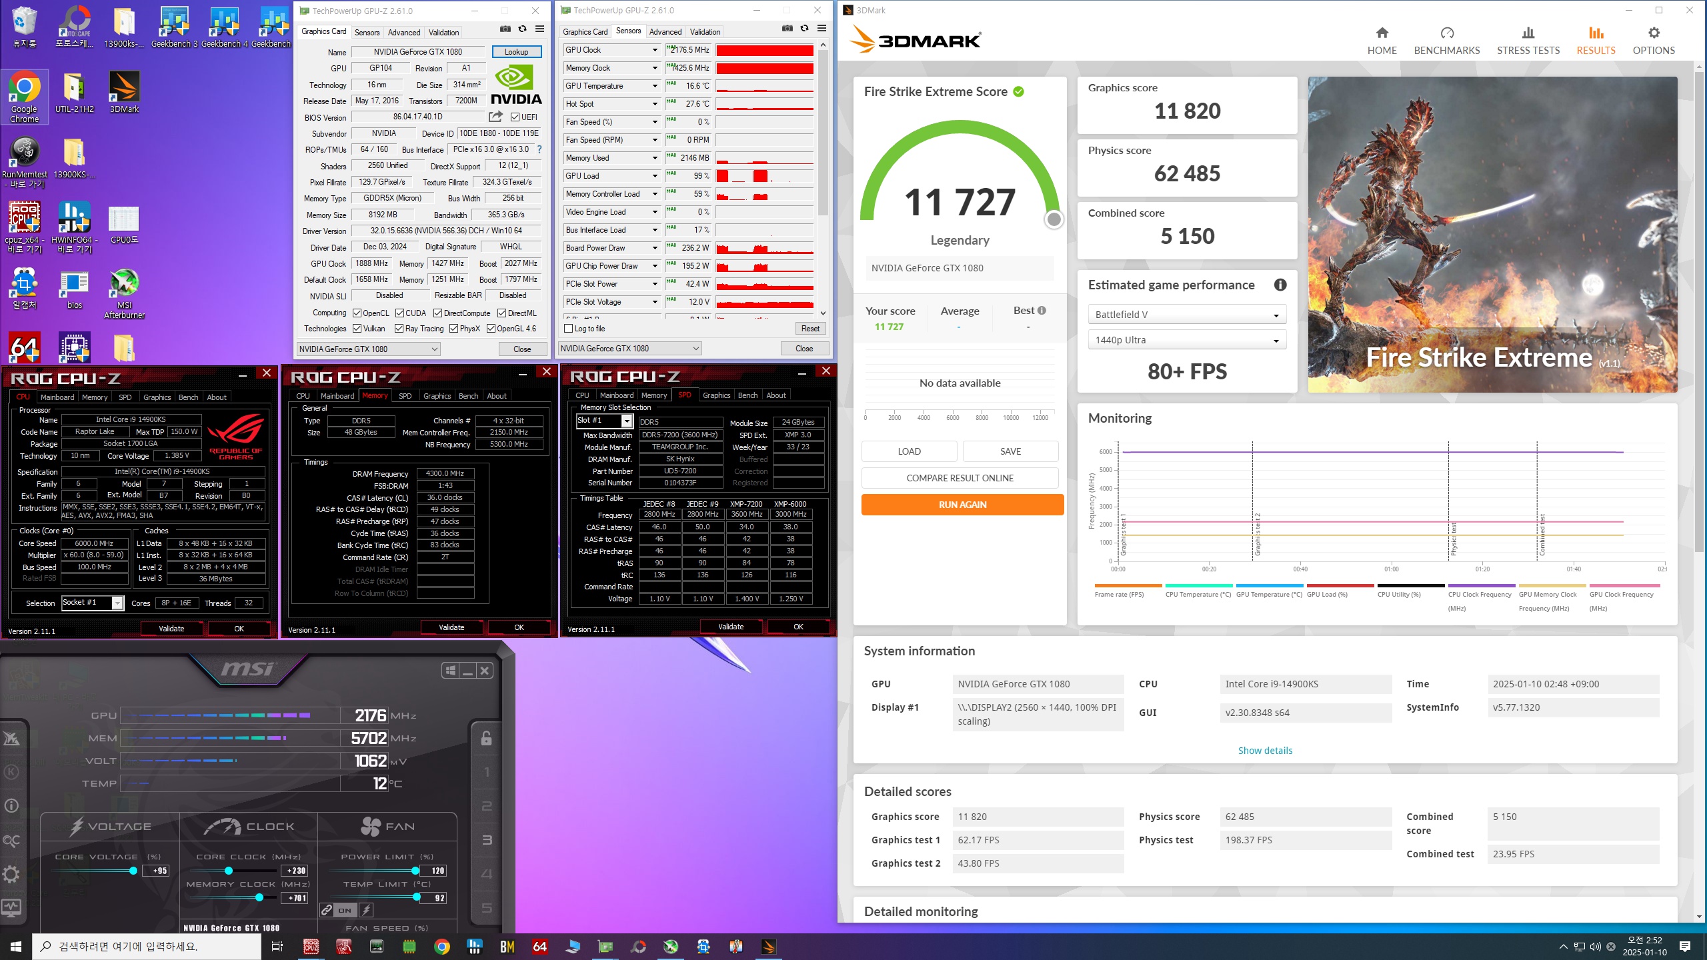Open the MSI Afterburner desktop icon
This screenshot has height=960, width=1707.
(124, 293)
